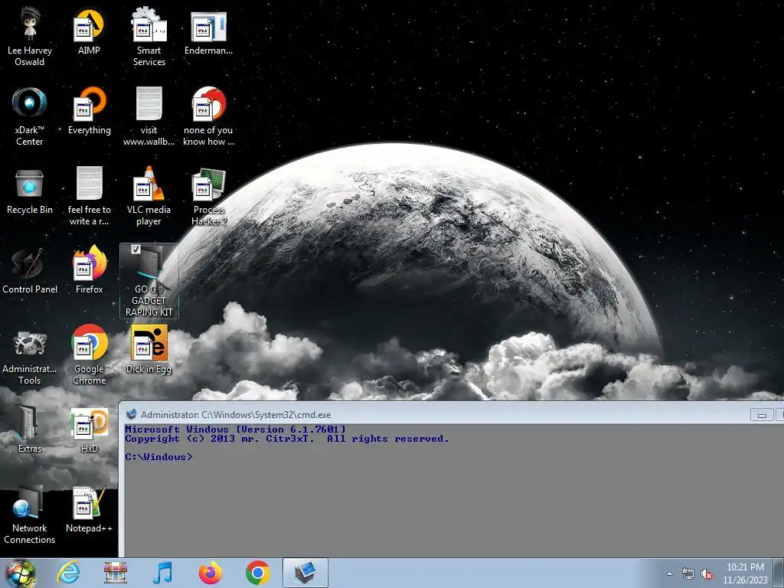Select the 'visit www.wallb...' text file
This screenshot has width=784, height=588.
point(149,116)
